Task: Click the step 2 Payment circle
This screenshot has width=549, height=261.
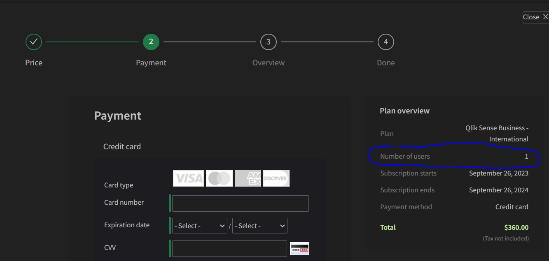Action: pos(151,42)
